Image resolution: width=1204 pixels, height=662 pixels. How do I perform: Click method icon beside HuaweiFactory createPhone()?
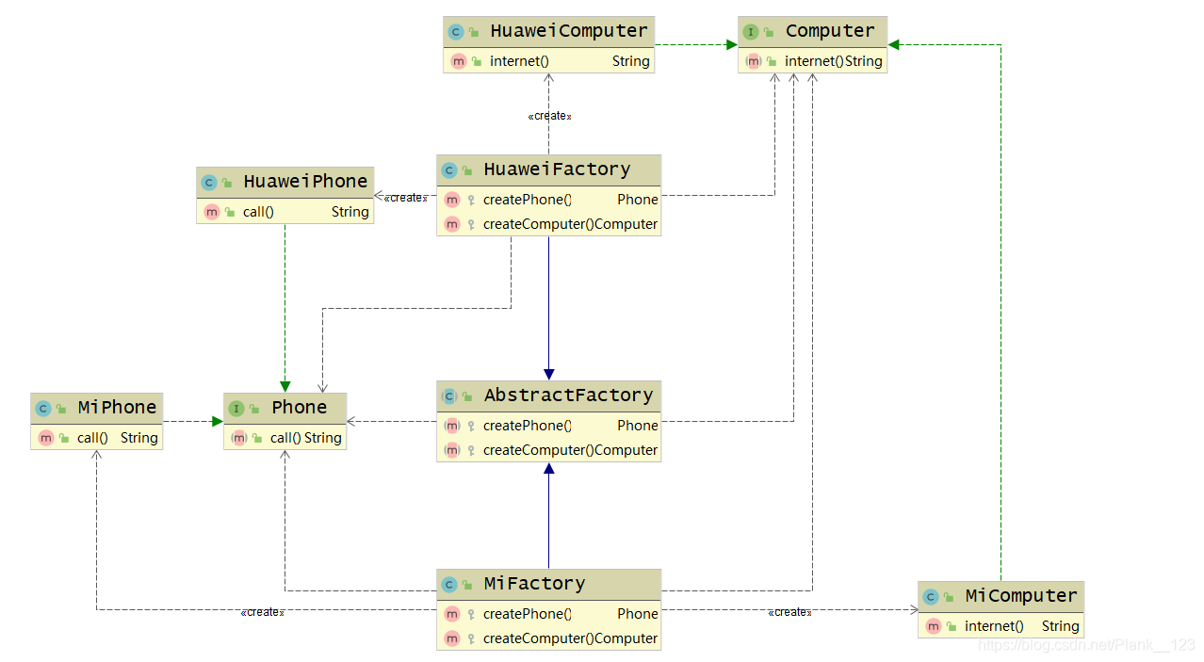452,200
